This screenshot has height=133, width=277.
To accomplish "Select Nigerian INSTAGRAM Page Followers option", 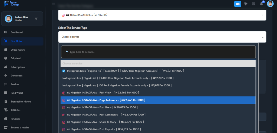I will [x=158, y=100].
